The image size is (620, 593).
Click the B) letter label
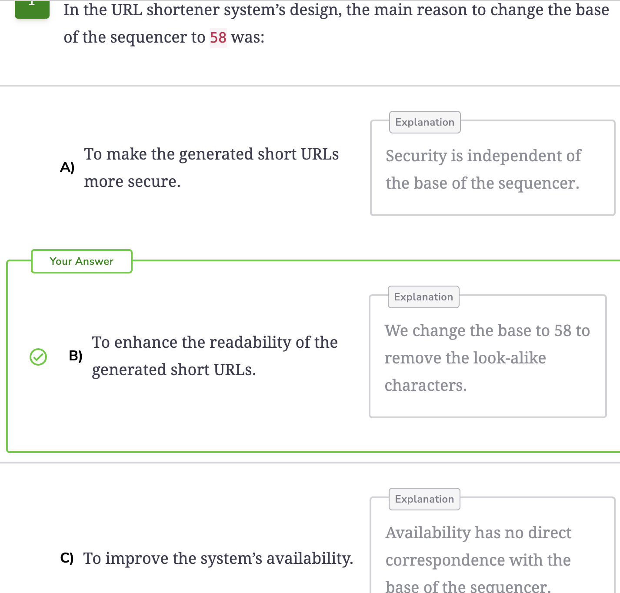[76, 356]
